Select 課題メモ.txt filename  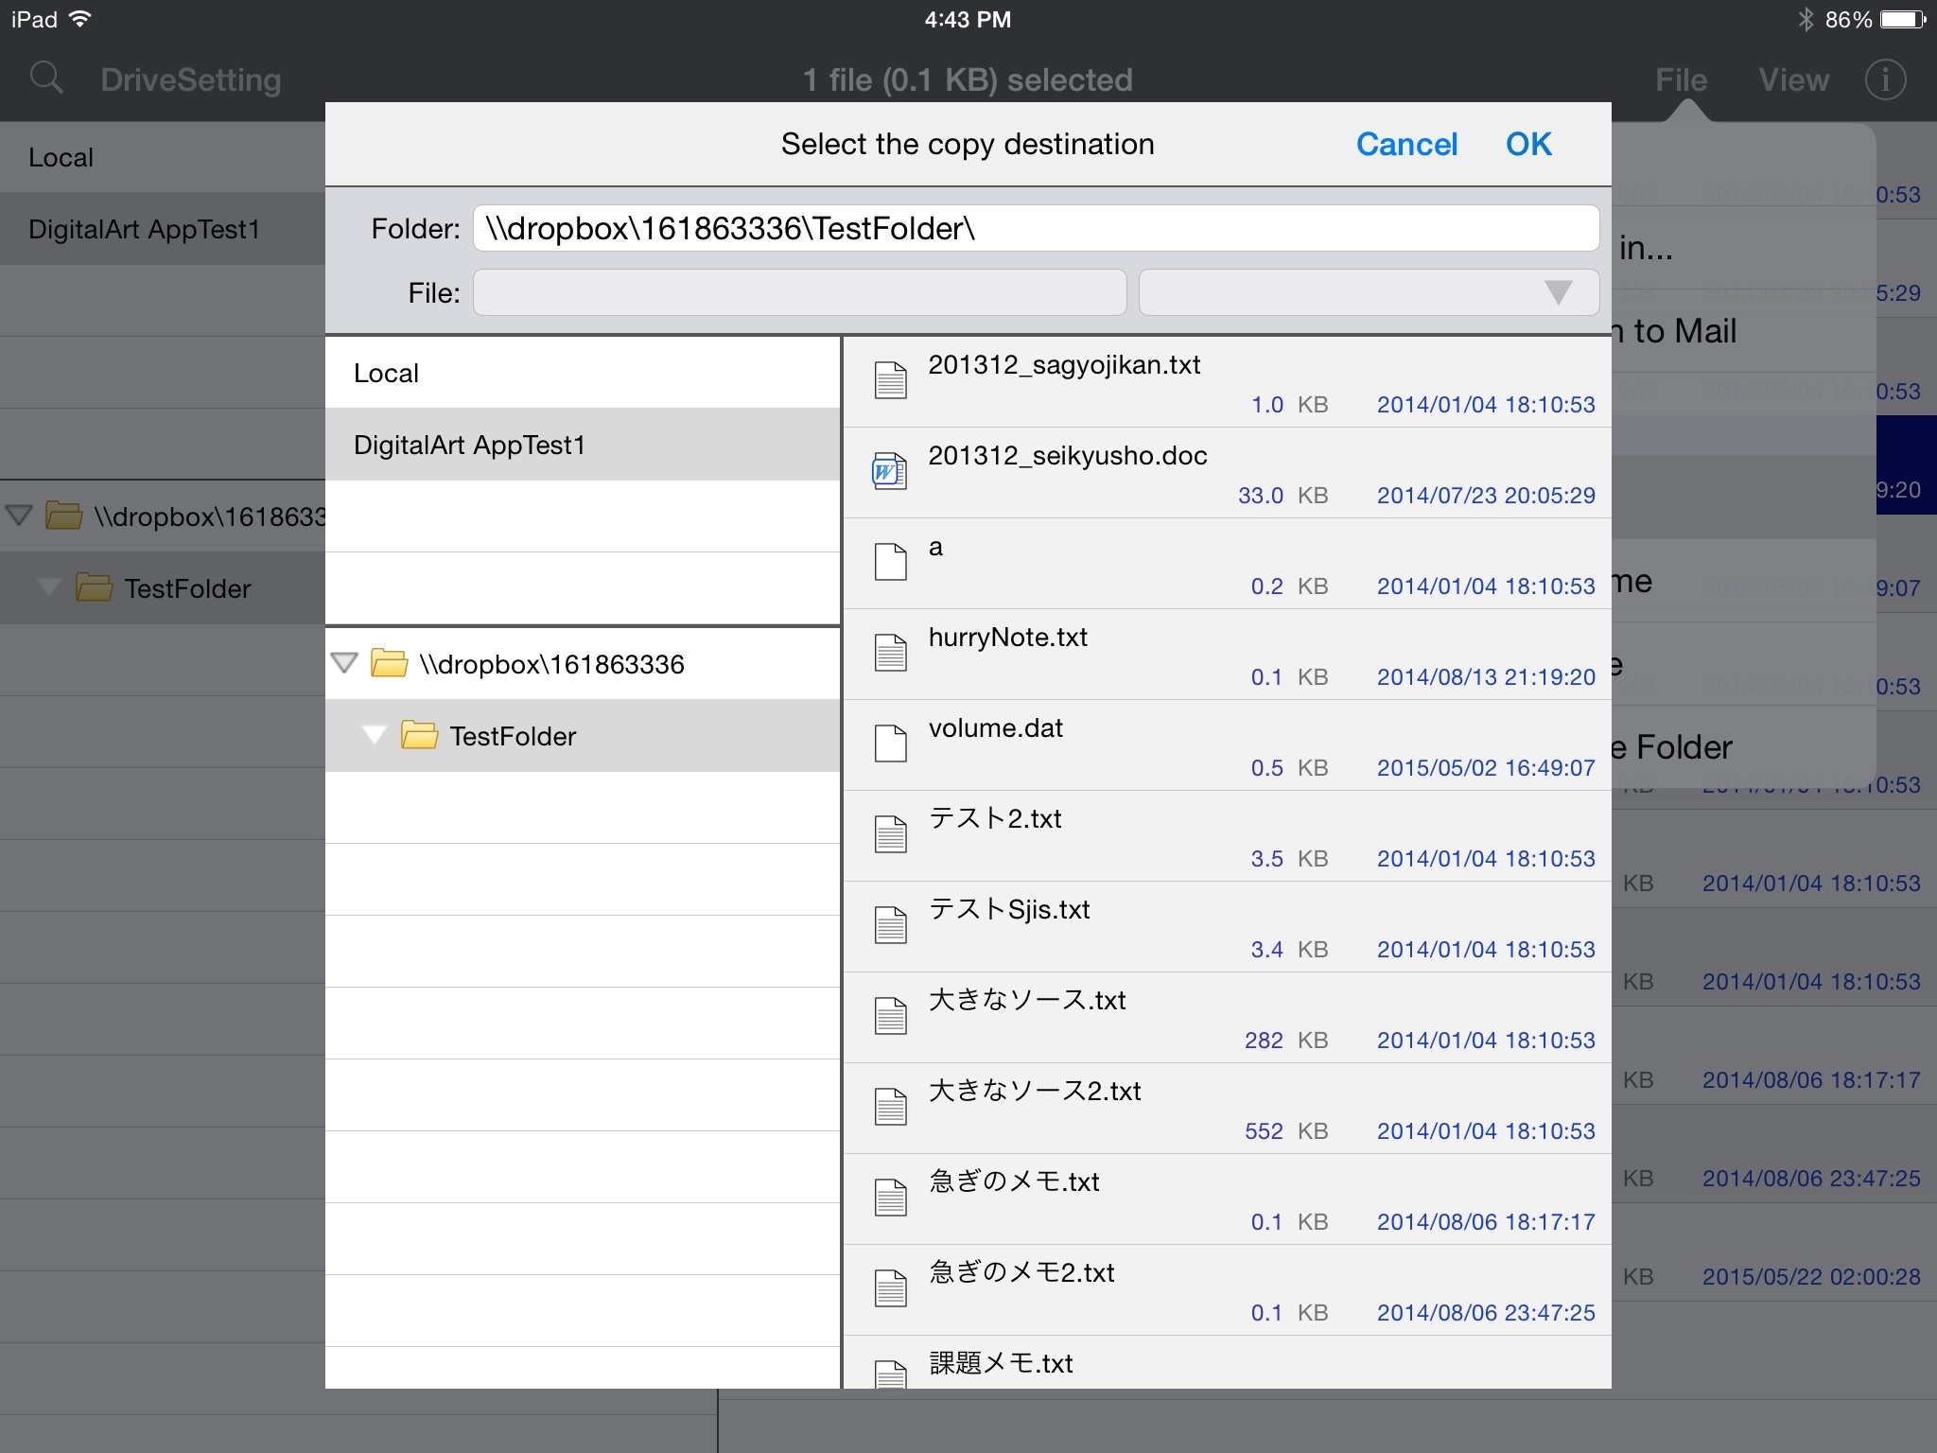pos(1001,1363)
